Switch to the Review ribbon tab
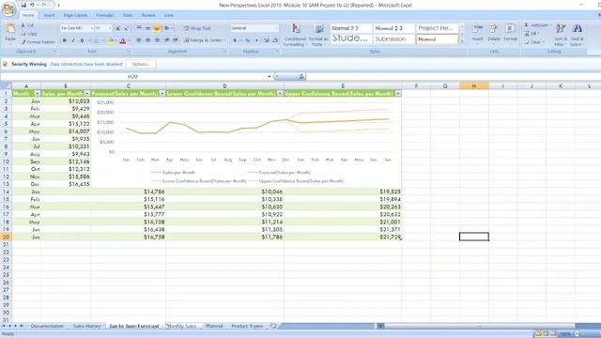The width and height of the screenshot is (601, 338). pyautogui.click(x=148, y=15)
